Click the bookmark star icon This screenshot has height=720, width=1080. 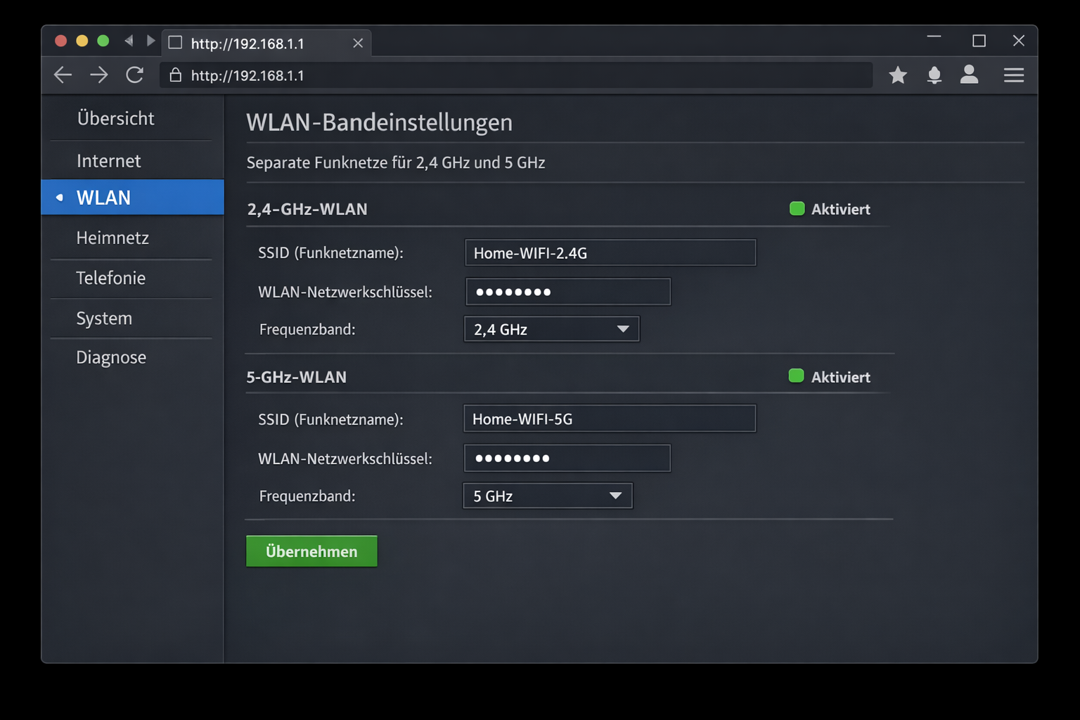(x=898, y=75)
